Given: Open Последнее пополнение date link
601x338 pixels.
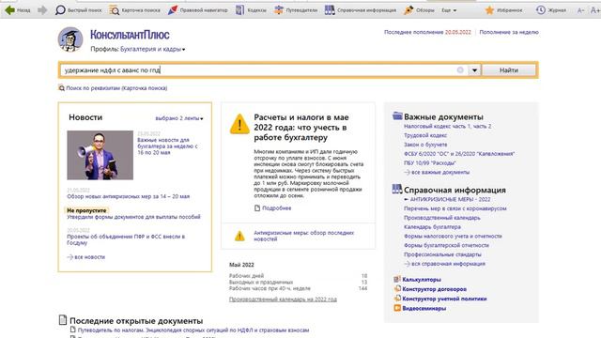Looking at the screenshot, I should [427, 32].
